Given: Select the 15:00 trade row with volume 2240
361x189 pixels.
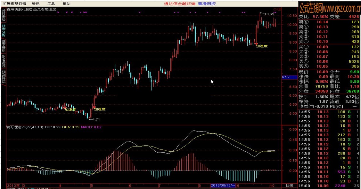Looking at the screenshot, I should [329, 186].
